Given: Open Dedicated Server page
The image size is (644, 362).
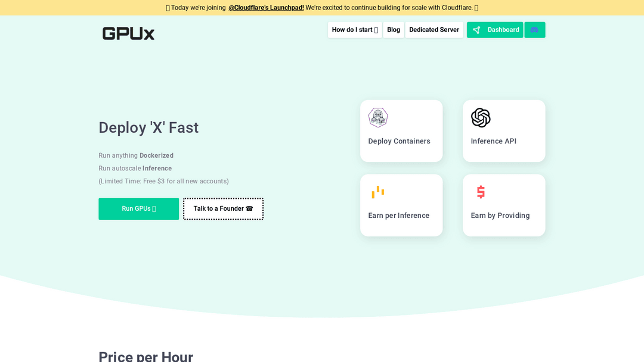Looking at the screenshot, I should tap(434, 30).
